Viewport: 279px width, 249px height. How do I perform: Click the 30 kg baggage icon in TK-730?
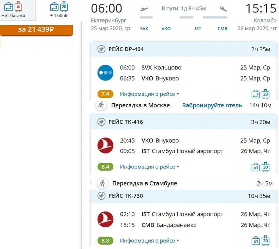(266, 241)
